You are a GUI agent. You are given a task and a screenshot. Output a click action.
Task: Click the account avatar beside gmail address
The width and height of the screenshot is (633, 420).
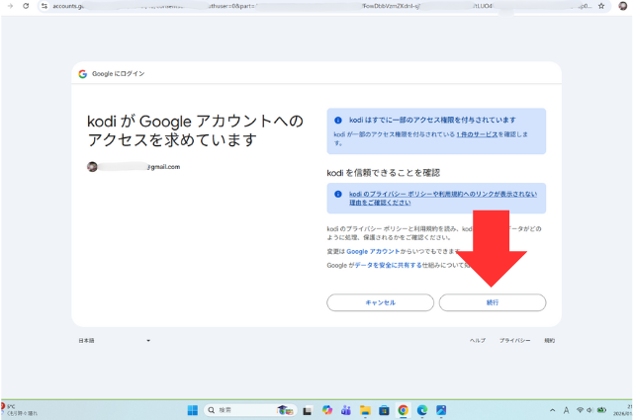(x=92, y=167)
